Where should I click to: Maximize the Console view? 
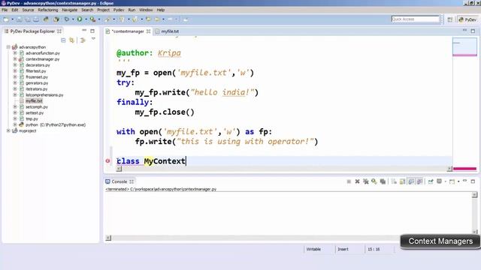pyautogui.click(x=473, y=181)
